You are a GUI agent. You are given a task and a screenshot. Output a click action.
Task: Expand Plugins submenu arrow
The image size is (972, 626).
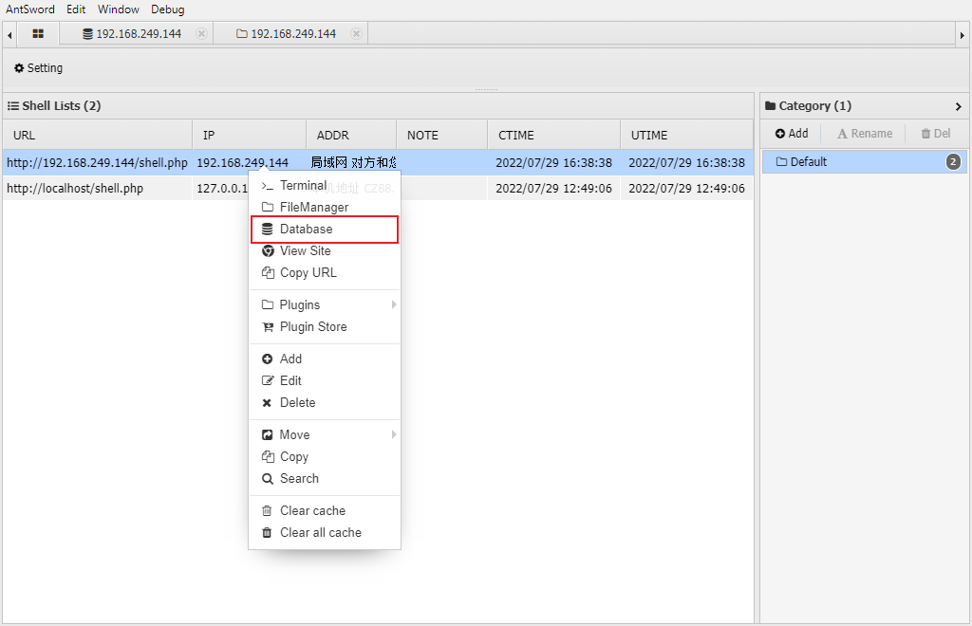(394, 304)
